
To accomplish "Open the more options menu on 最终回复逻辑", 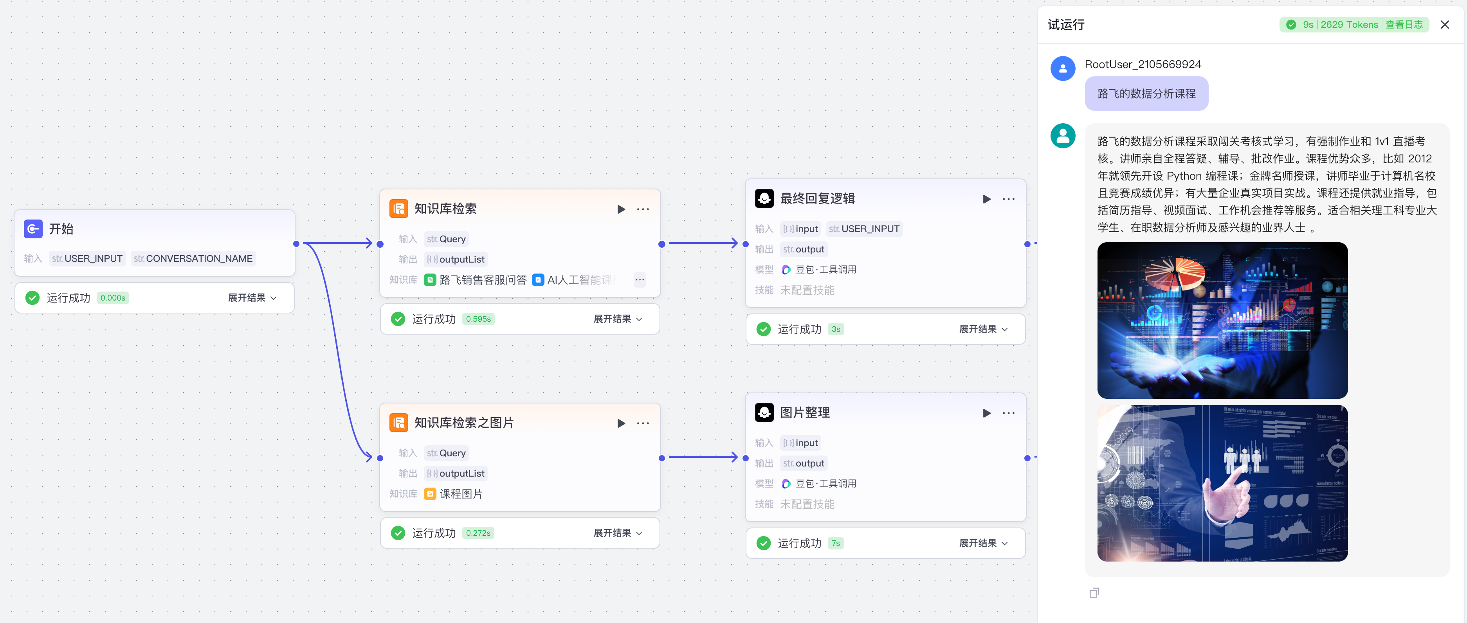I will (1009, 199).
